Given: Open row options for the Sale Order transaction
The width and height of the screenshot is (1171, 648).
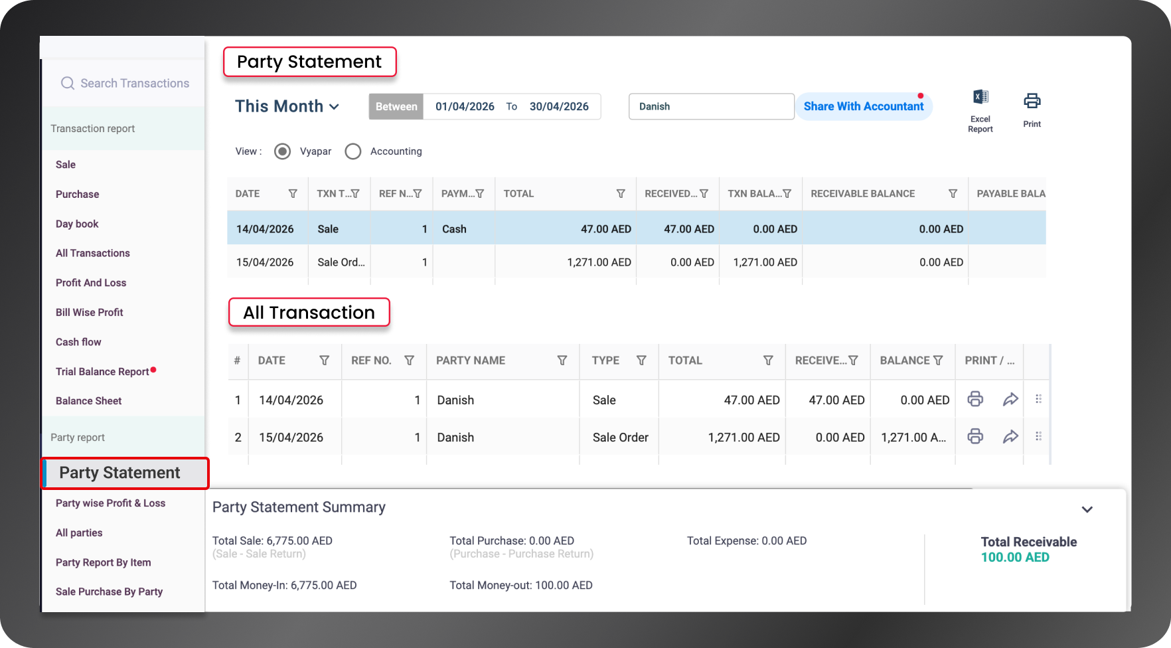Looking at the screenshot, I should point(1038,436).
